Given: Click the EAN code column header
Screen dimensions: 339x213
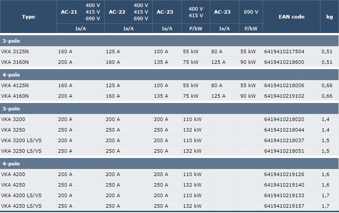Looking at the screenshot, I should coord(291,17).
